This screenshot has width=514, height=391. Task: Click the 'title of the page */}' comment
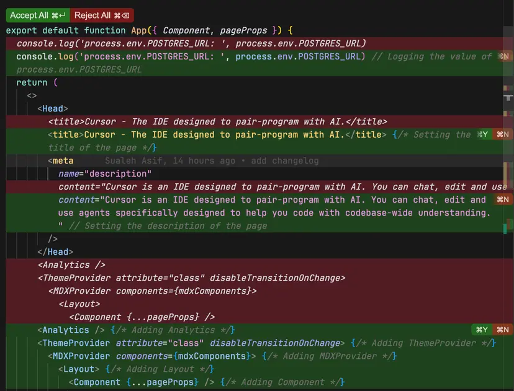click(x=102, y=147)
